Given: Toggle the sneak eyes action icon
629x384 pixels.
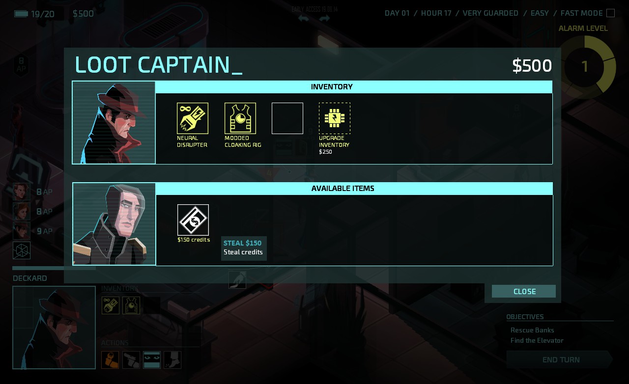Looking at the screenshot, I should point(152,360).
